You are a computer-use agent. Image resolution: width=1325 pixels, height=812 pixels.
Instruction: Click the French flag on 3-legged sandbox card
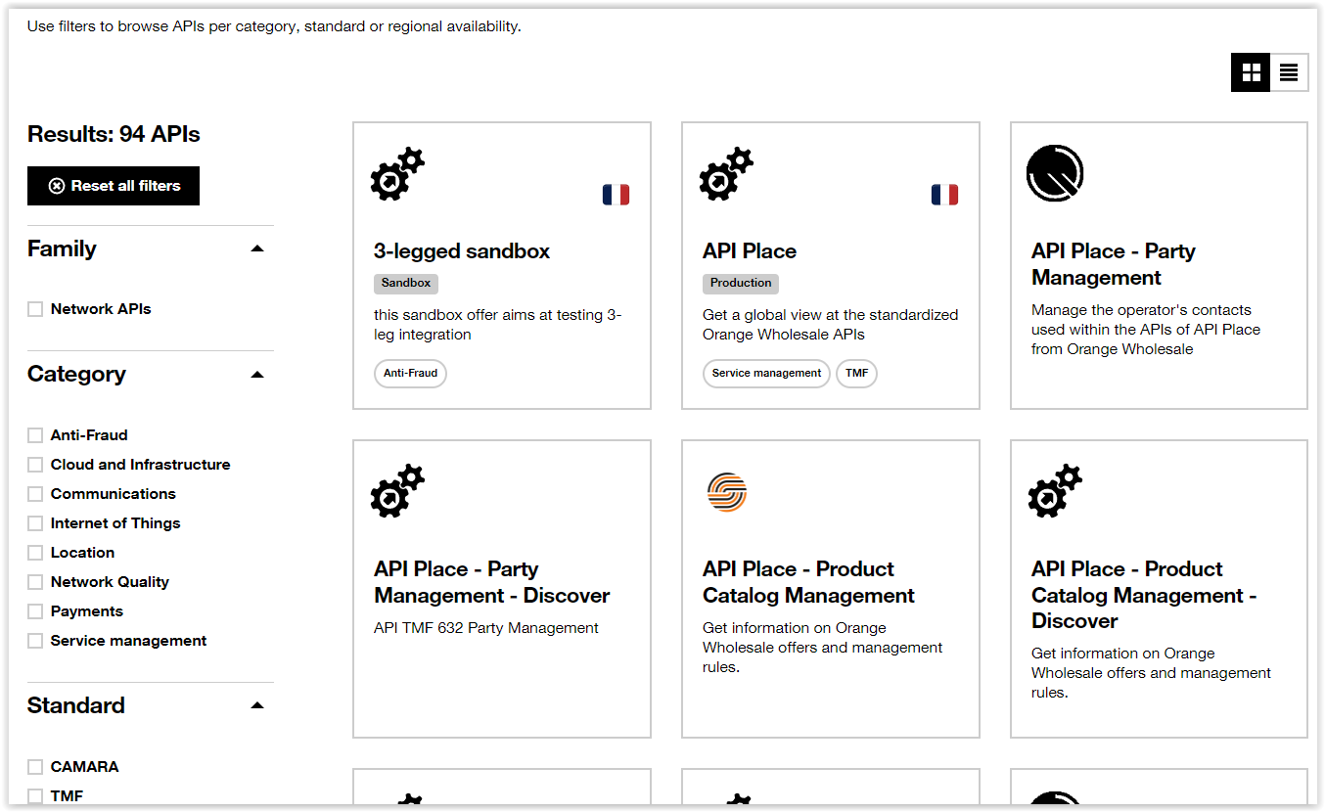[x=616, y=195]
